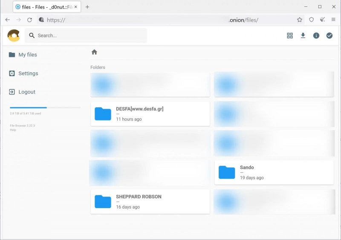
Task: Open My files in sidebar
Action: (28, 55)
